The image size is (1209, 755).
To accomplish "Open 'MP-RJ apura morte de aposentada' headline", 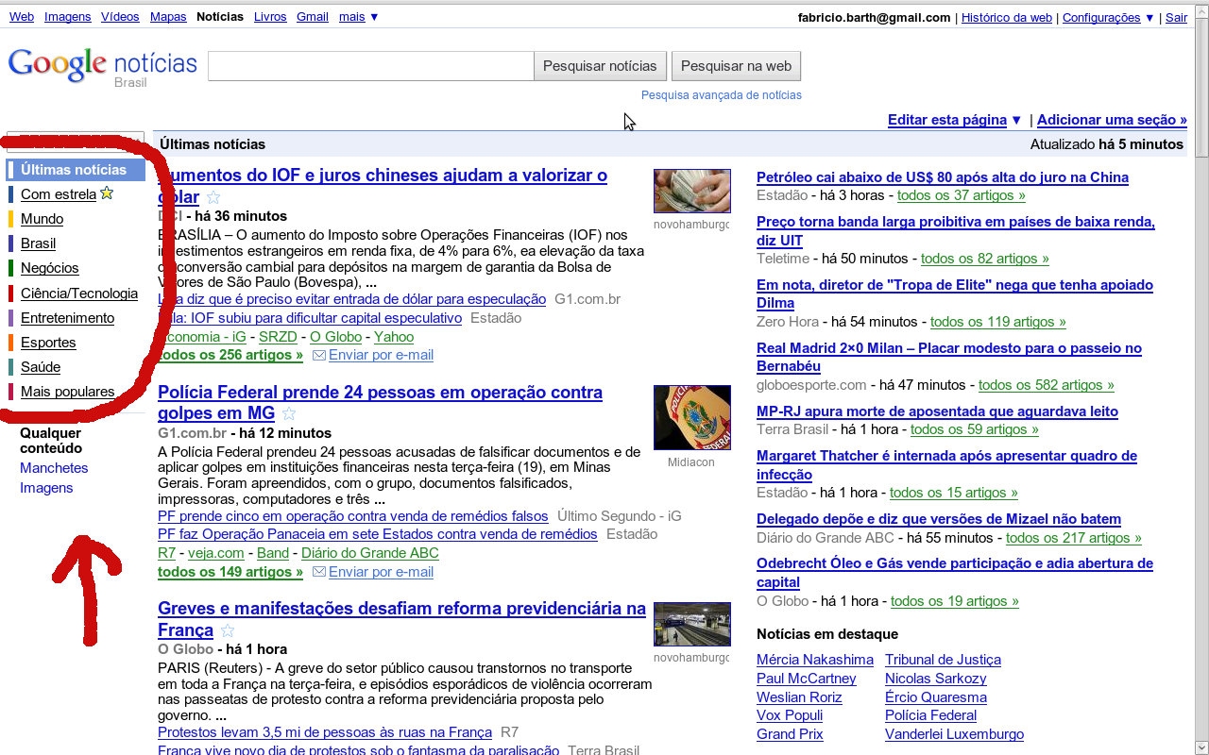I will click(937, 411).
